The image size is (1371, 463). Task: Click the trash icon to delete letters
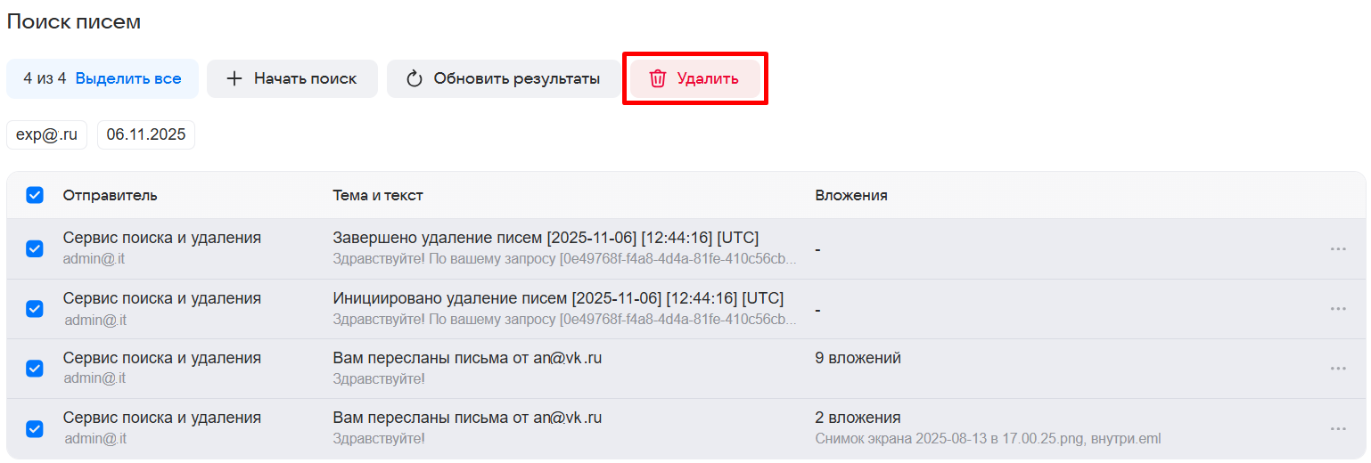click(x=658, y=78)
